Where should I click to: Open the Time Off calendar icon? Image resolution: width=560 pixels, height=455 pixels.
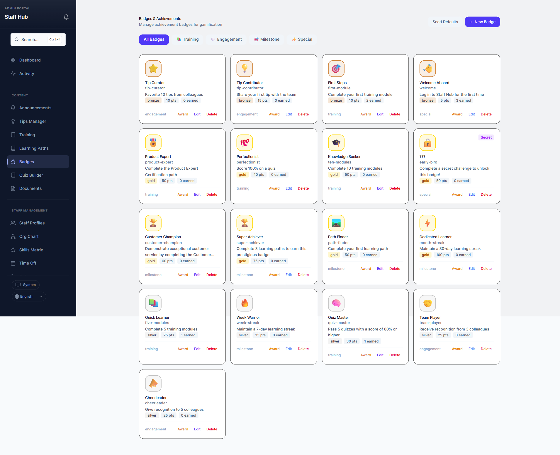(x=13, y=263)
